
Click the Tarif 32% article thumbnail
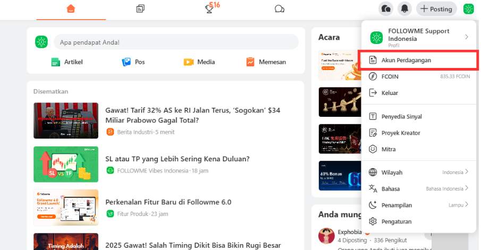[66, 120]
